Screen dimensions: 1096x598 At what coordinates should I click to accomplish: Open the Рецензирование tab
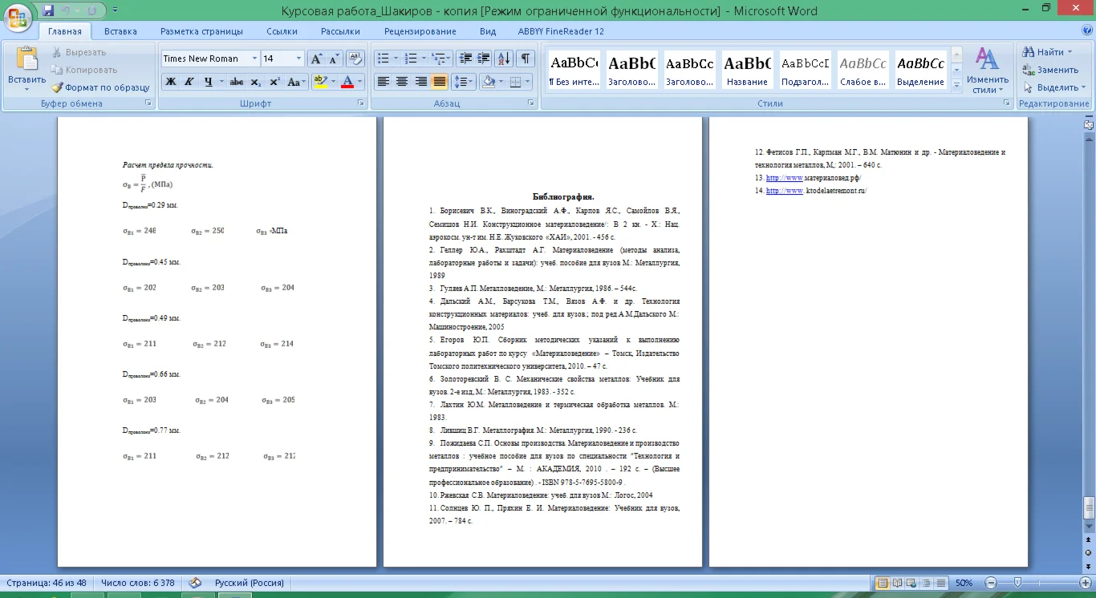420,31
